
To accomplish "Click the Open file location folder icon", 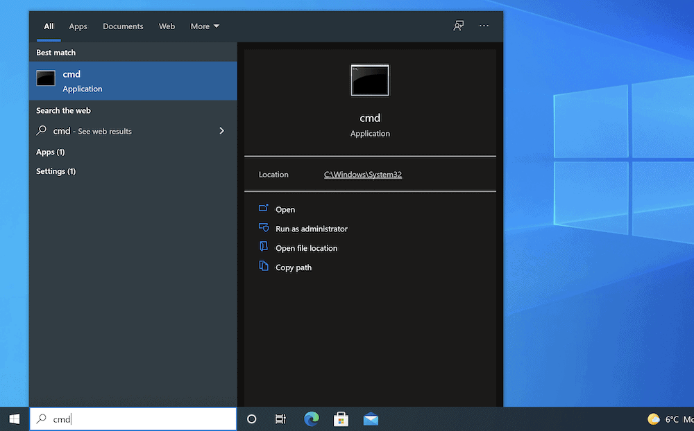I will click(263, 246).
